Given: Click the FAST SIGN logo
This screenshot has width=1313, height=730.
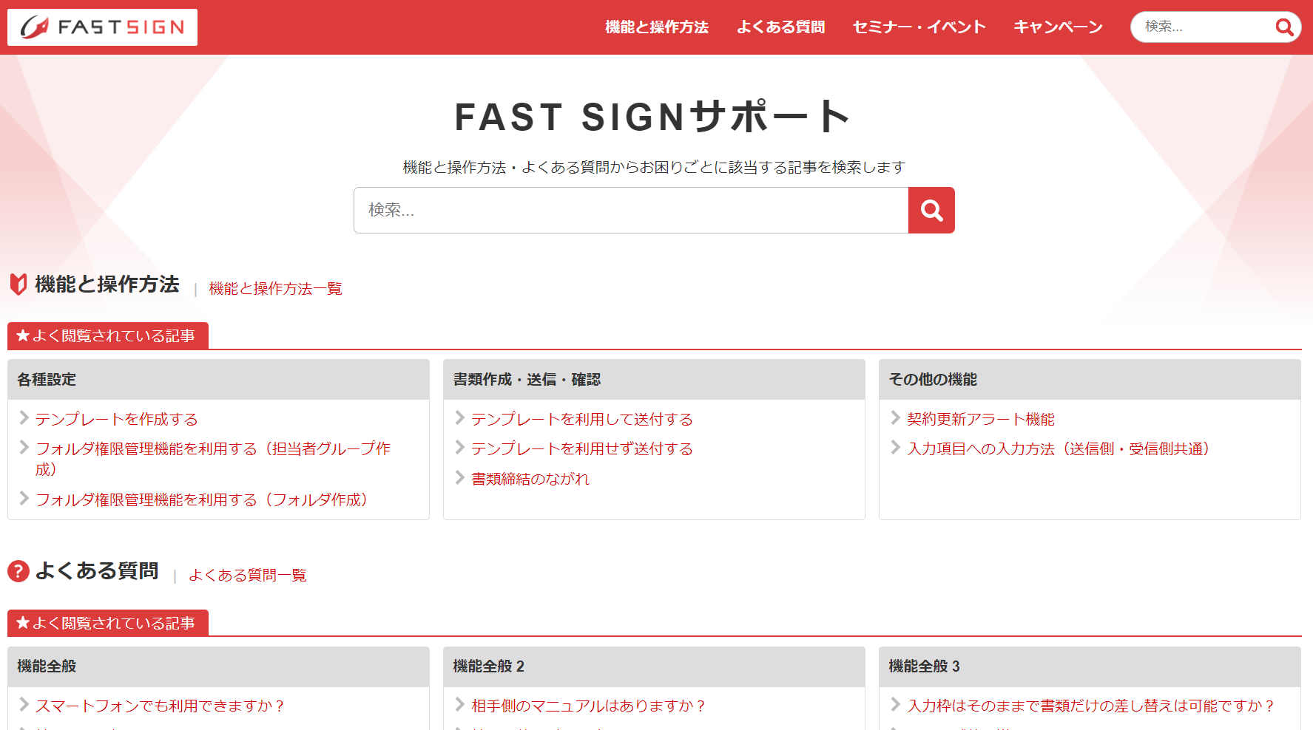Looking at the screenshot, I should (x=102, y=27).
